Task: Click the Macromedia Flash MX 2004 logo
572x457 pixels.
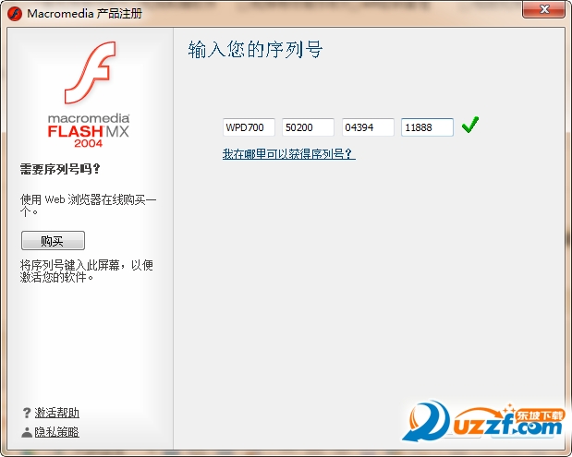Action: point(89,94)
